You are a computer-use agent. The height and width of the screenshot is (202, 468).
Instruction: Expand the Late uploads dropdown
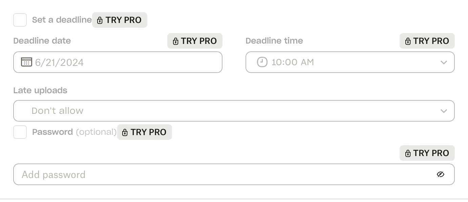[x=444, y=111]
